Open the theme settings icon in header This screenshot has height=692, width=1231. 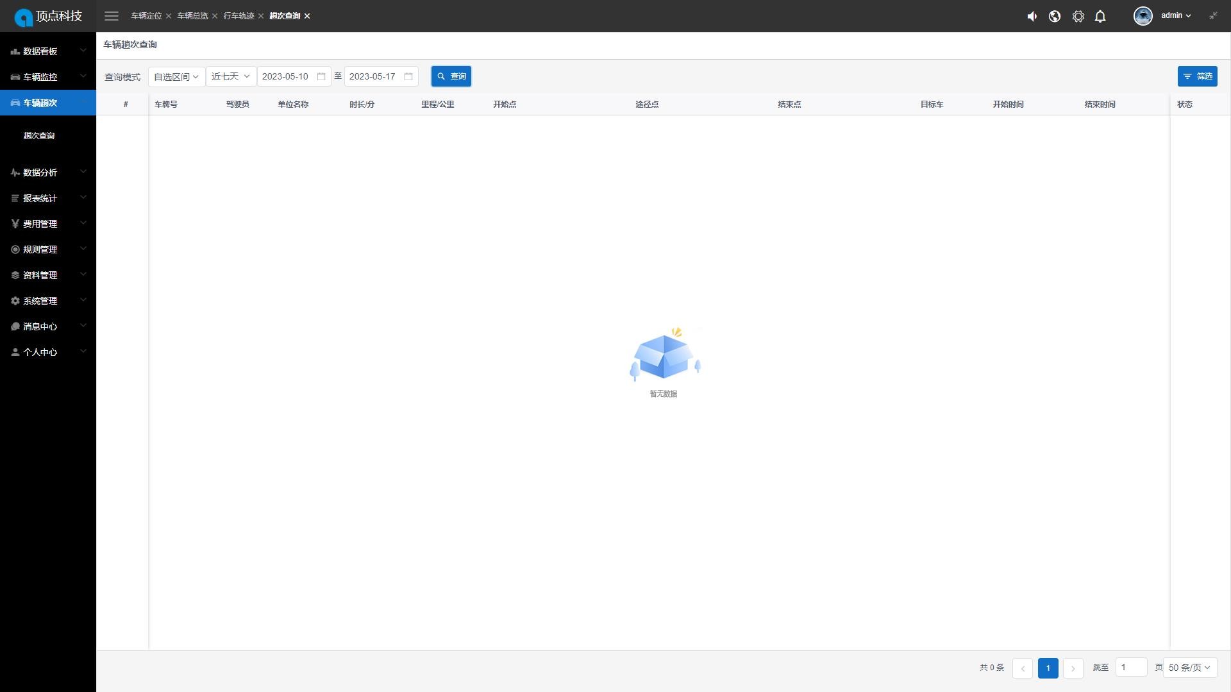1078,17
